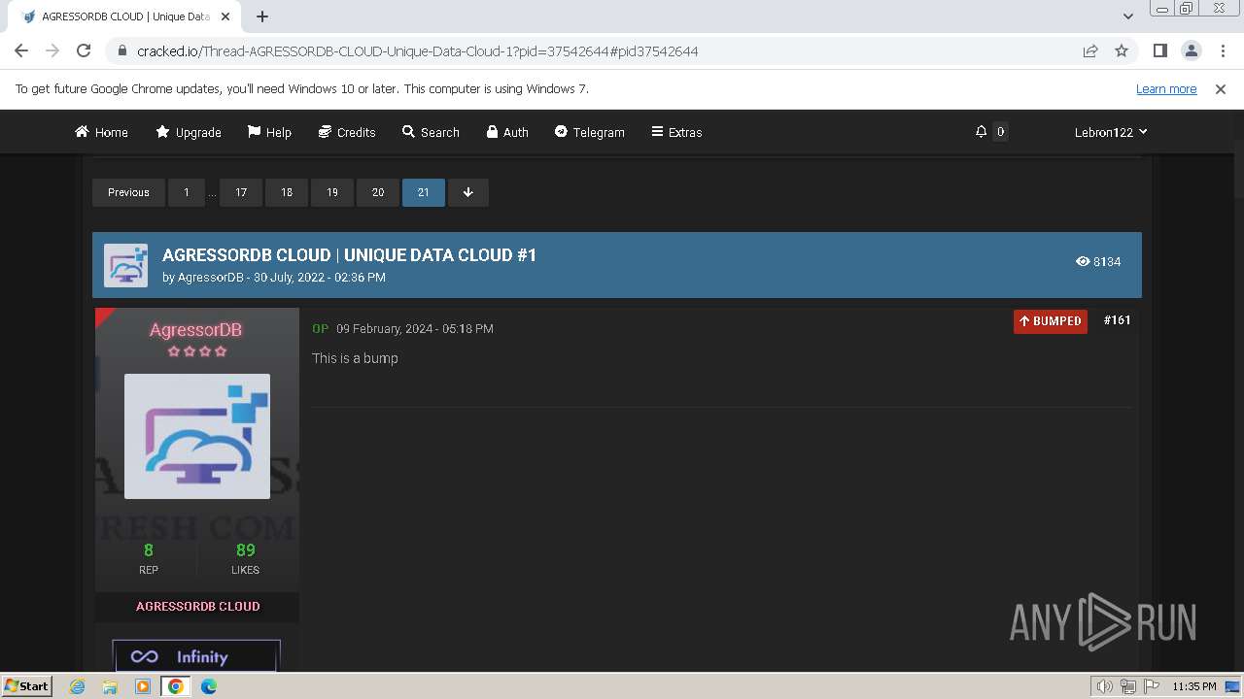Click thread title AGRESSORDB CLOUD
The image size is (1244, 699).
(349, 255)
